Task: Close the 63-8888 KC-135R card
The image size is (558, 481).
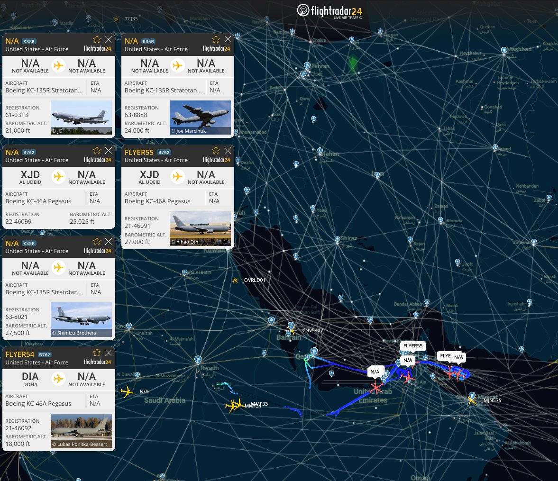Action: click(x=228, y=39)
